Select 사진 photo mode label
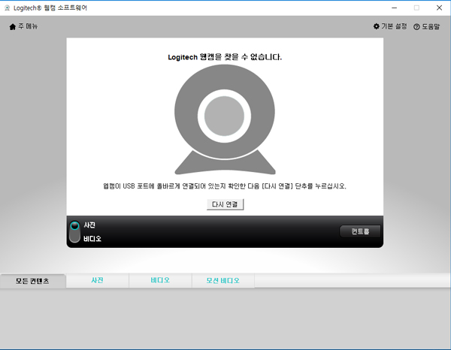Viewport: 451px width, 350px height. tap(89, 225)
